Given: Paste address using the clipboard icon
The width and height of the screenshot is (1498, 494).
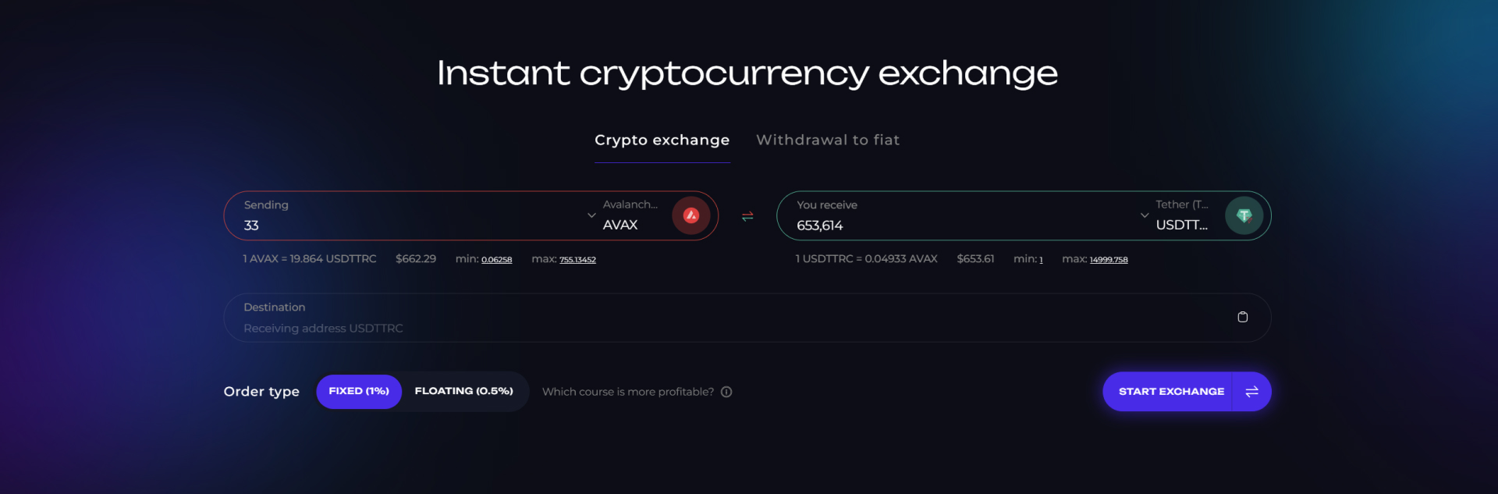Looking at the screenshot, I should 1243,317.
